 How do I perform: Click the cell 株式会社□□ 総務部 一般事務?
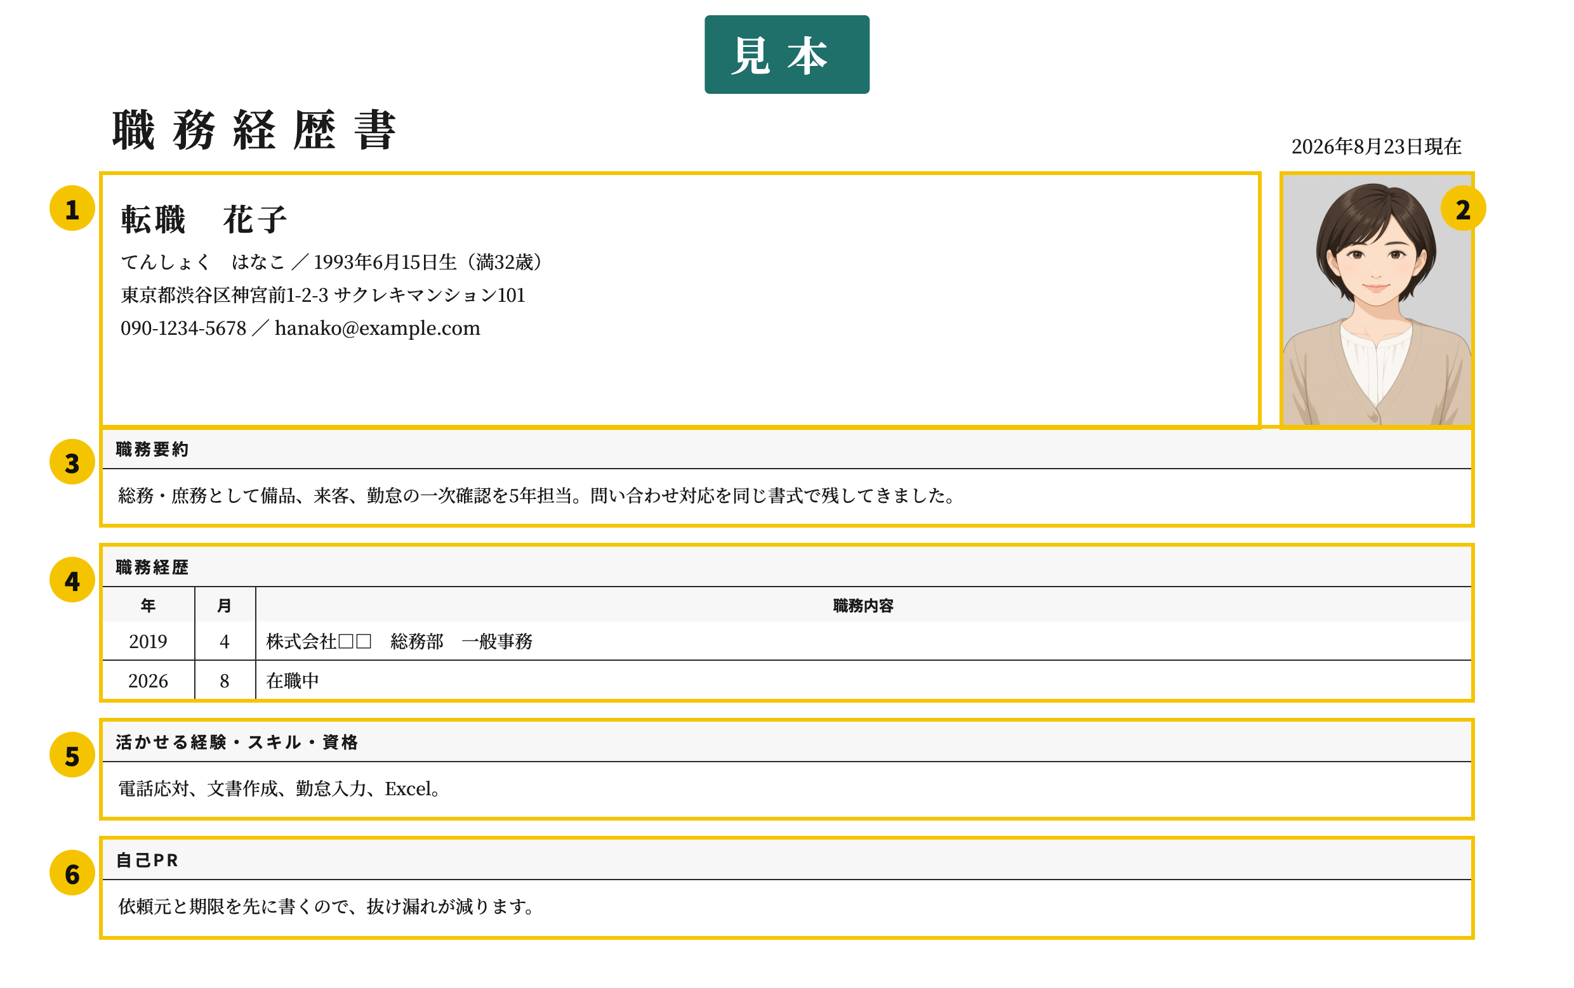(x=863, y=641)
